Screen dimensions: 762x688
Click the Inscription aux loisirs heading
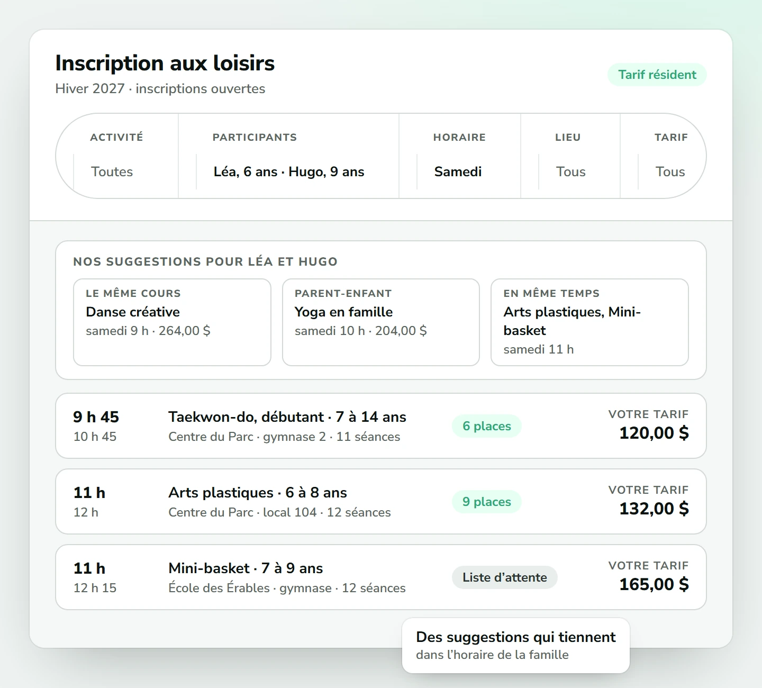[x=165, y=63]
